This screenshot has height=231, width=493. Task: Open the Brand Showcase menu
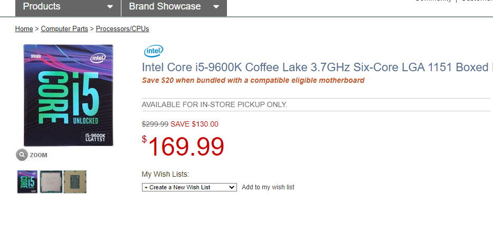(165, 7)
